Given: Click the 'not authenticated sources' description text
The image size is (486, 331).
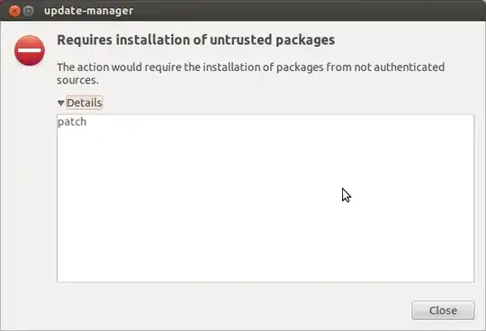Looking at the screenshot, I should [x=251, y=74].
